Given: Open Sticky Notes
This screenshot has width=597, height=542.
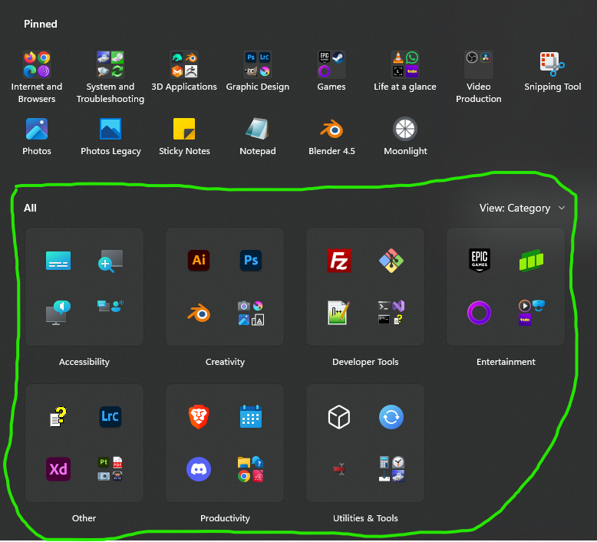Looking at the screenshot, I should (184, 129).
